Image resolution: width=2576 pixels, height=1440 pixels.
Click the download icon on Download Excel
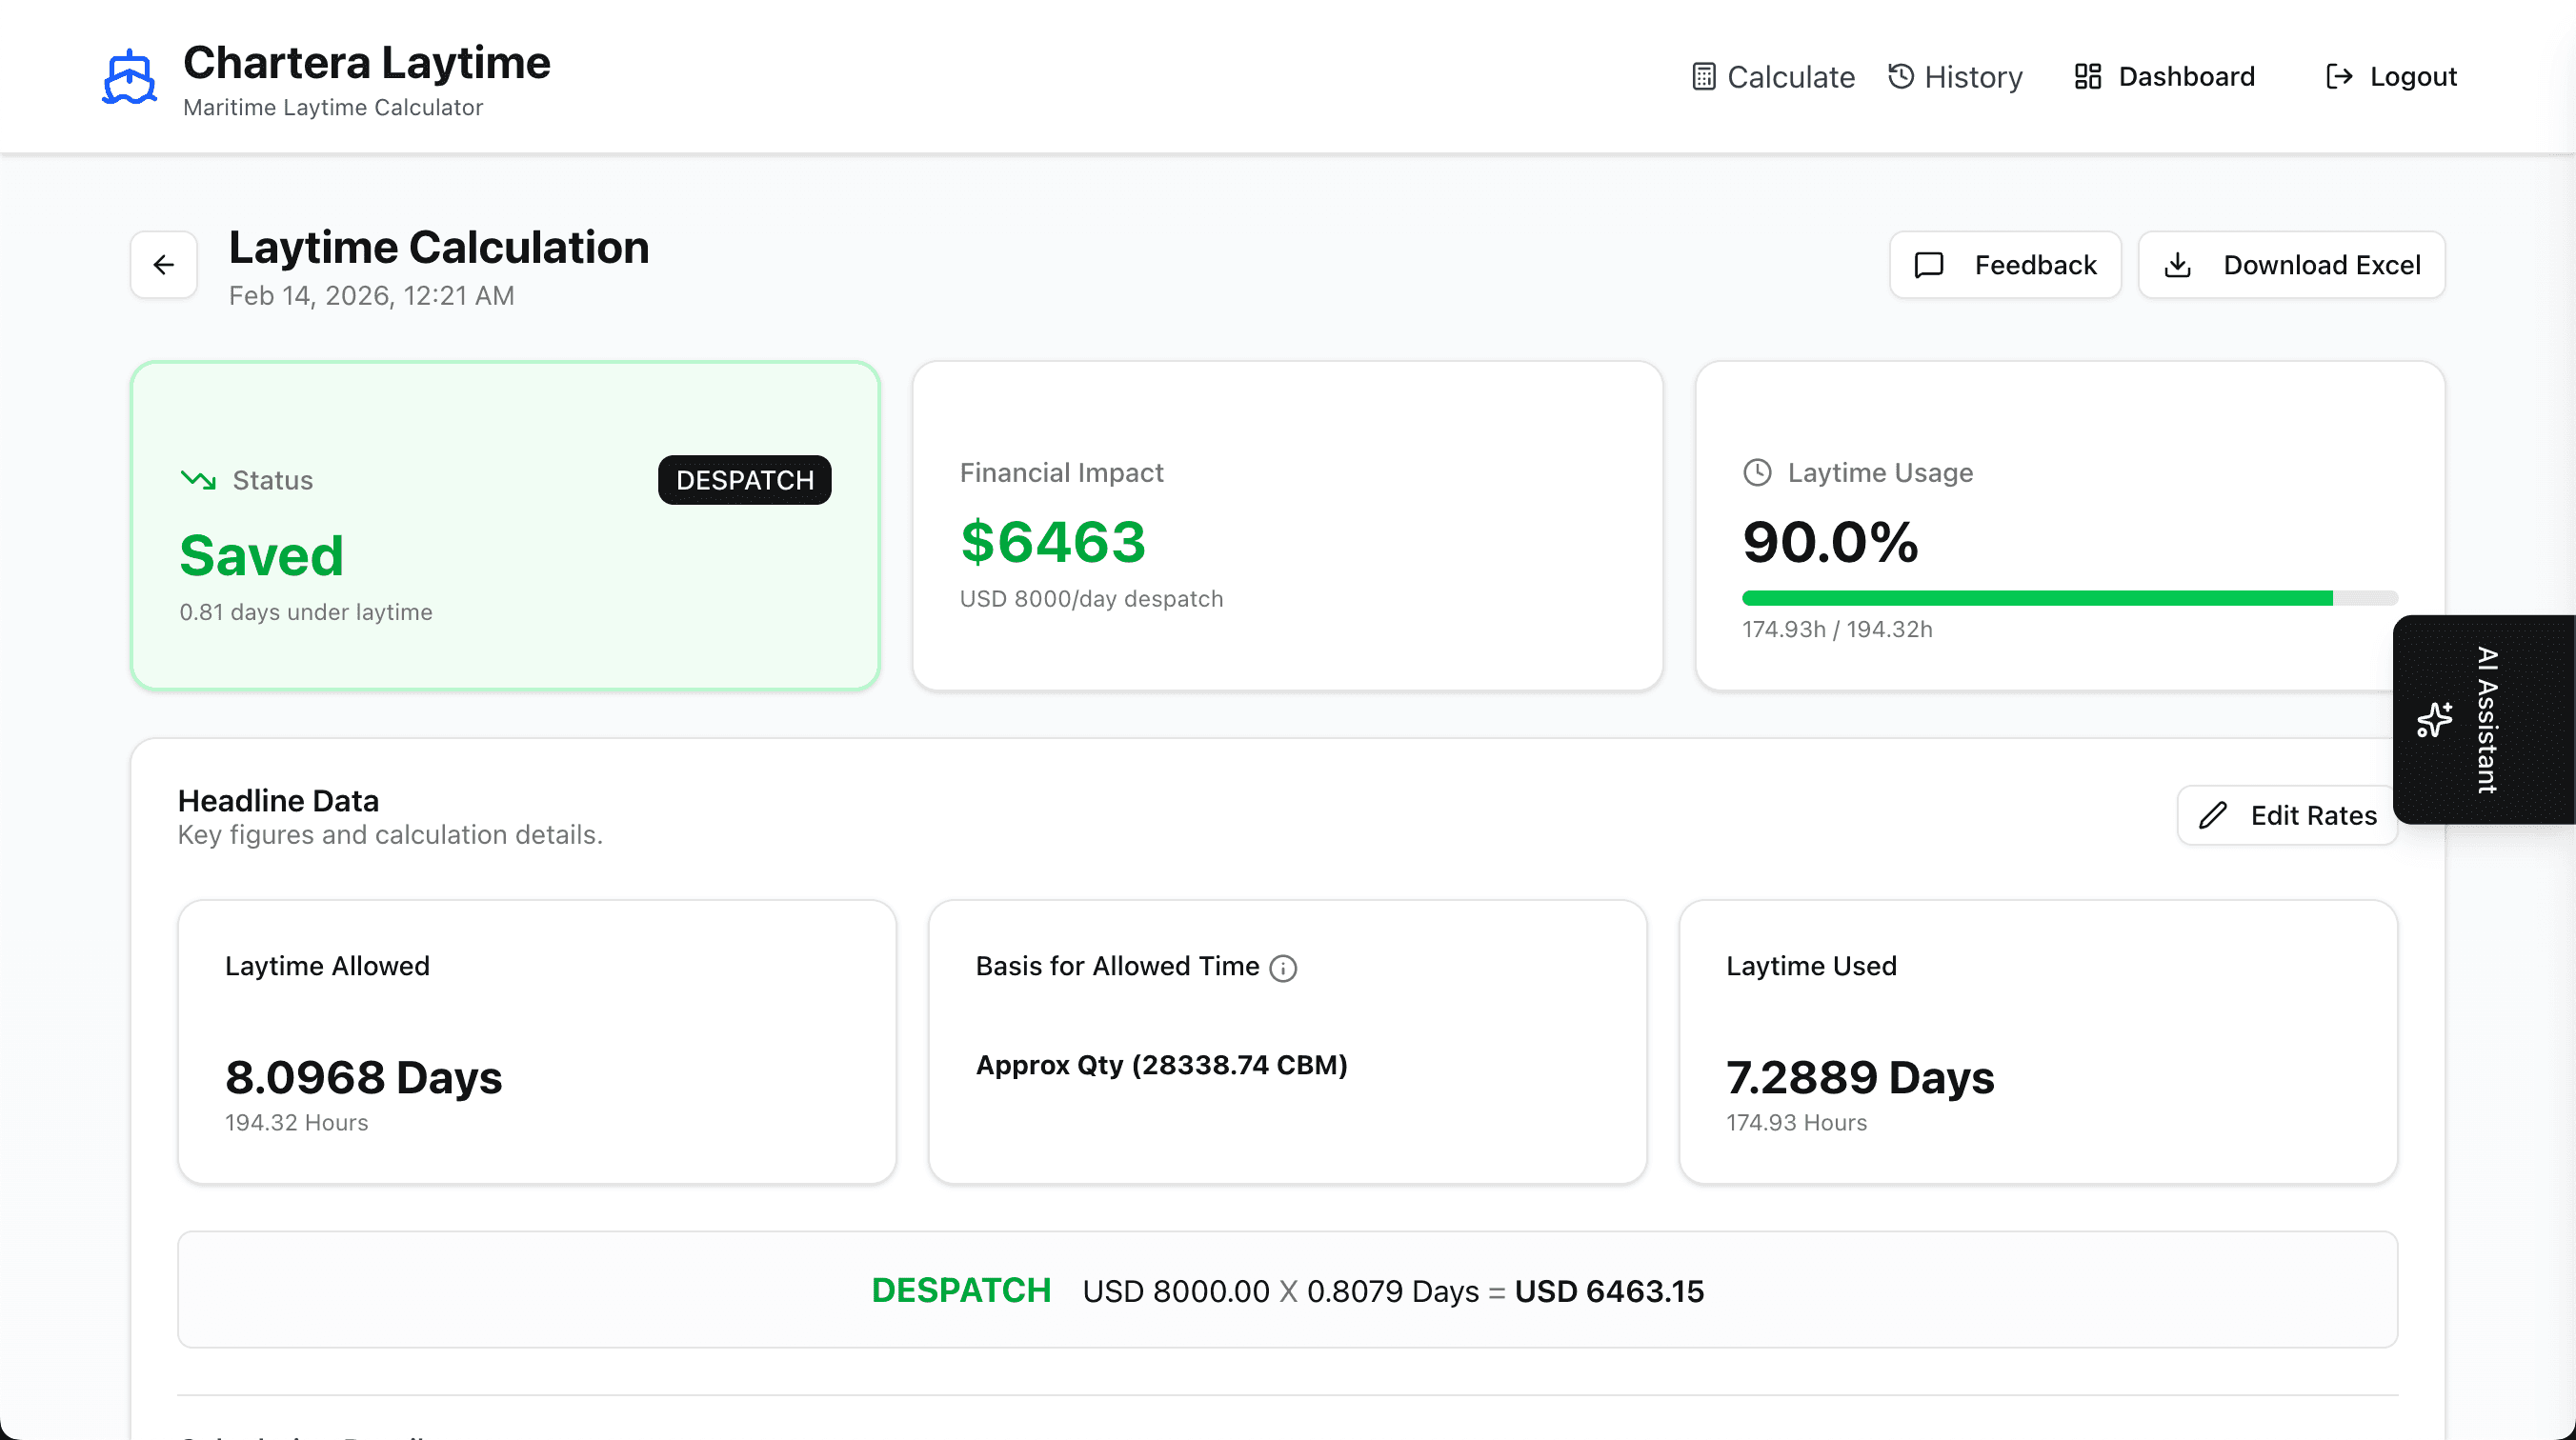click(2180, 264)
